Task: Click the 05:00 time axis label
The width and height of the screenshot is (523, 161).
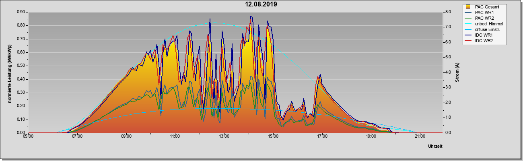Action: coord(28,136)
